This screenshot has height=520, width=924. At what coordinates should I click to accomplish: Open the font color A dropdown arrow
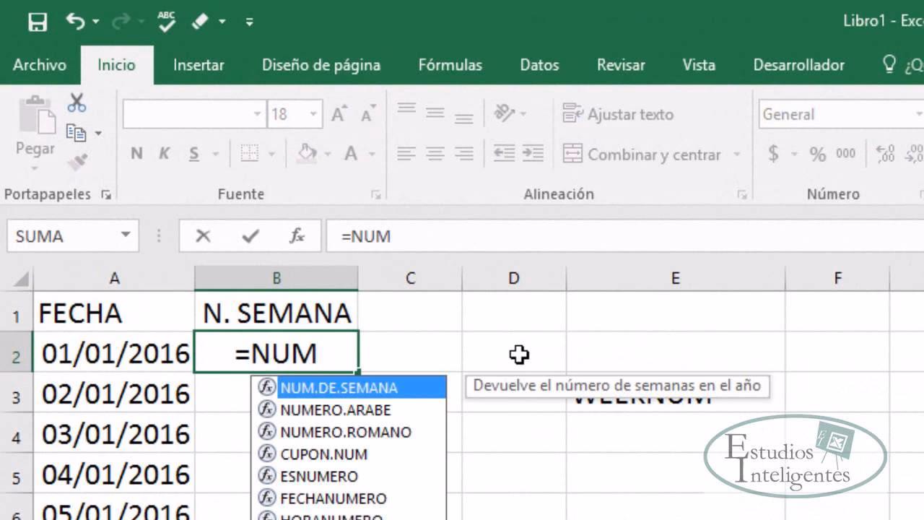coord(372,153)
